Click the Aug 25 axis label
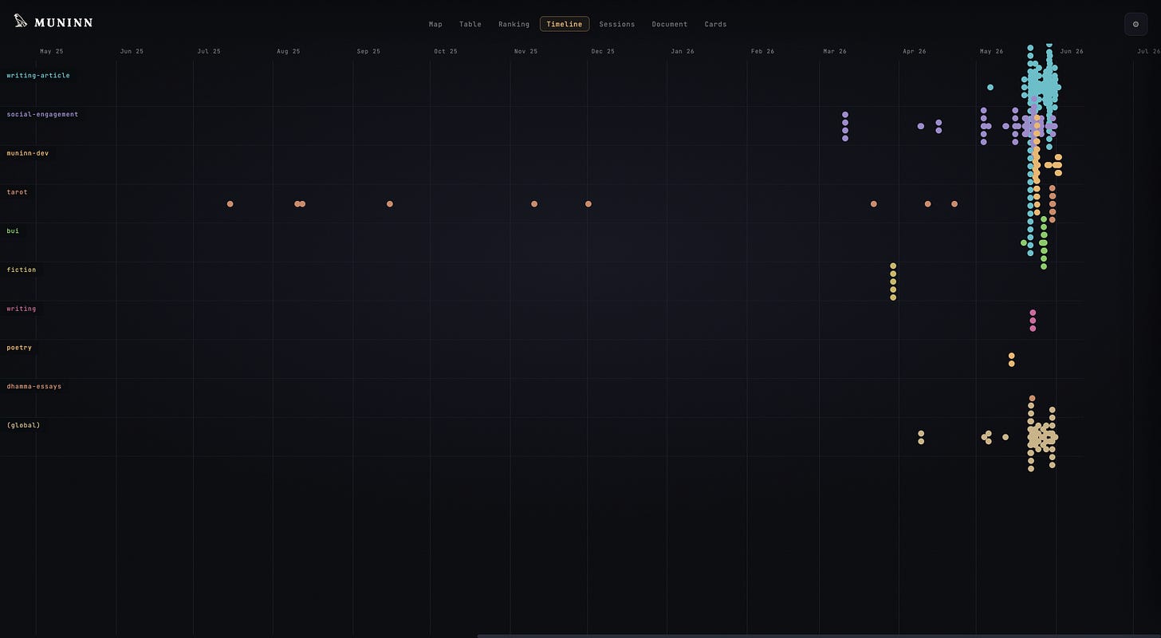 289,51
